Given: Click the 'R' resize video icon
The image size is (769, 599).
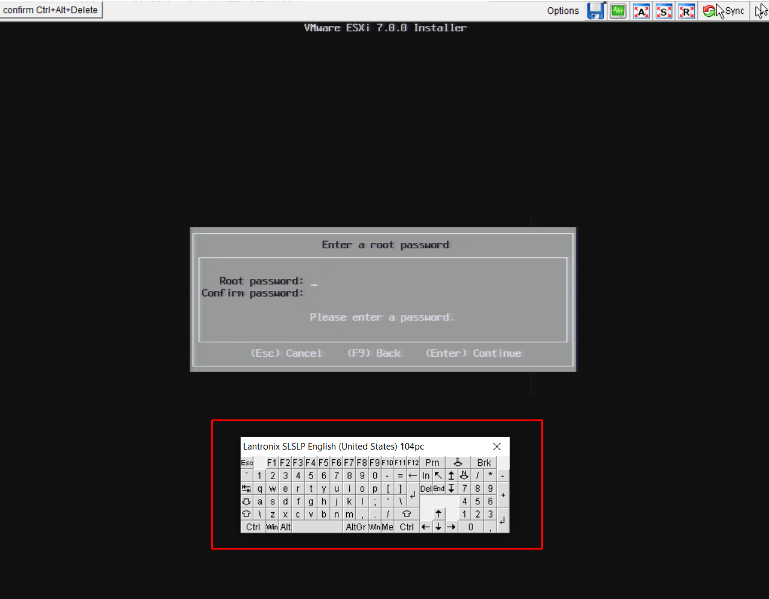Looking at the screenshot, I should coord(686,11).
